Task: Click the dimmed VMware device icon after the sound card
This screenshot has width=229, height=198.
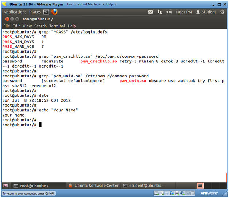Action: click(187, 193)
